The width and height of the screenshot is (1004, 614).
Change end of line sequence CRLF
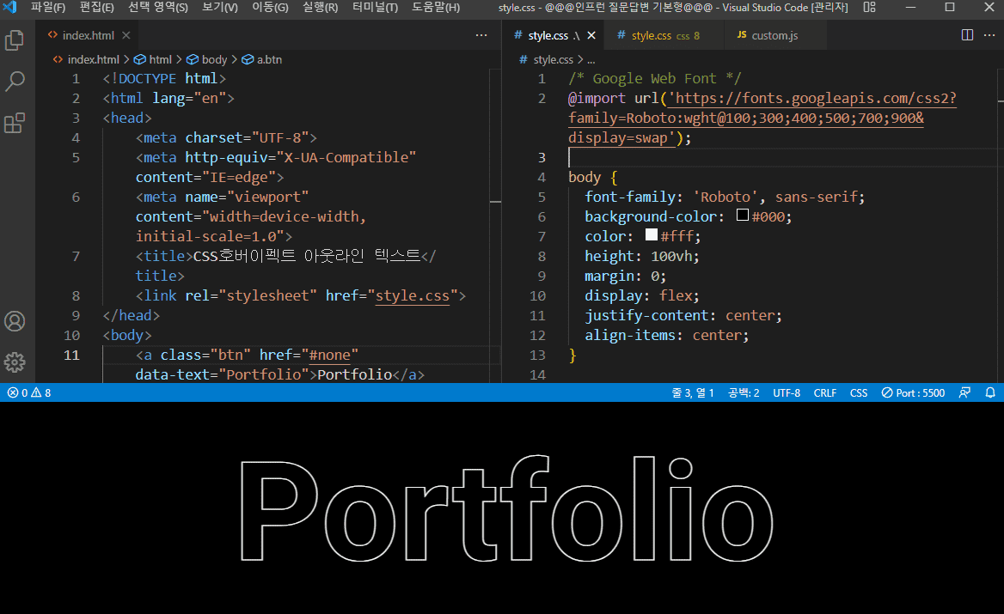click(824, 392)
